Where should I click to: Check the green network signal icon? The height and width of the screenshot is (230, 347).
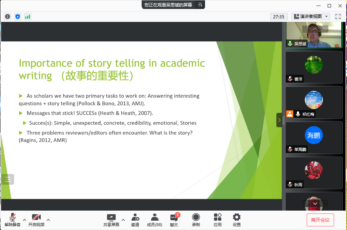(28, 17)
